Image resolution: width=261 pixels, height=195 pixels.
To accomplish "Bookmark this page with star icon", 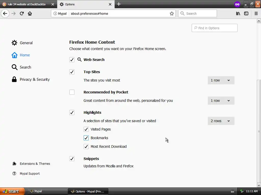I will point(172,13).
